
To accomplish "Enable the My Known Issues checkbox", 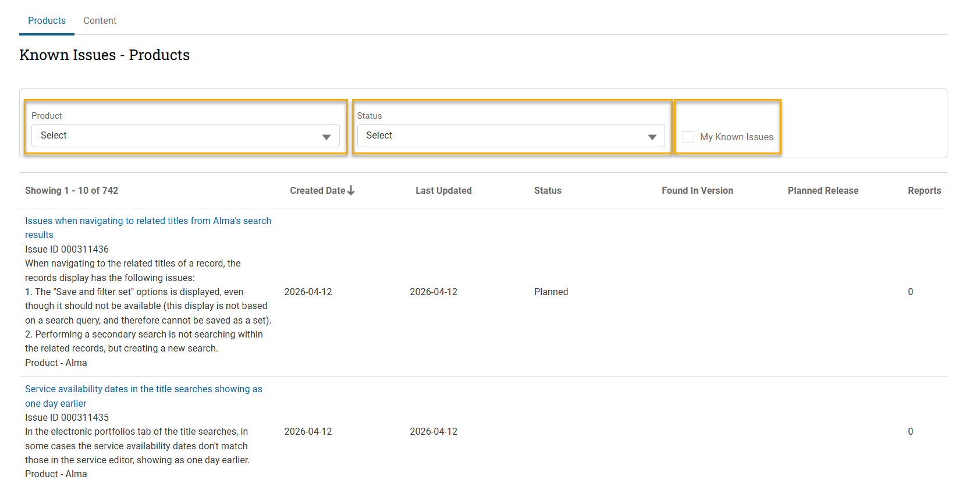I will click(688, 137).
